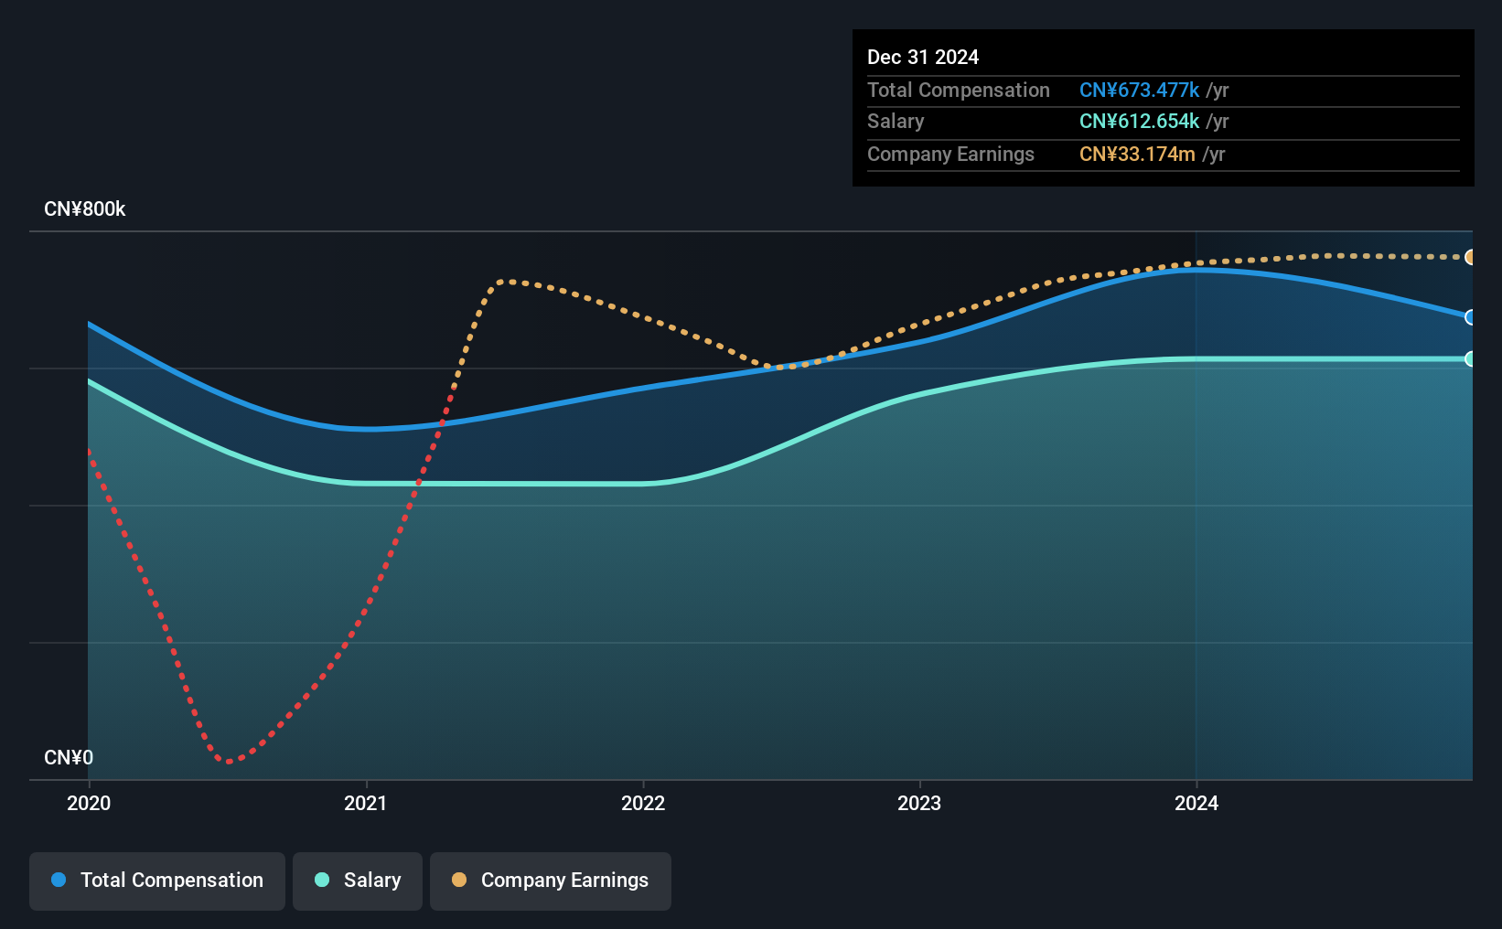The height and width of the screenshot is (929, 1502).
Task: Click the CN¥0 y-axis label
Action: pyautogui.click(x=69, y=758)
